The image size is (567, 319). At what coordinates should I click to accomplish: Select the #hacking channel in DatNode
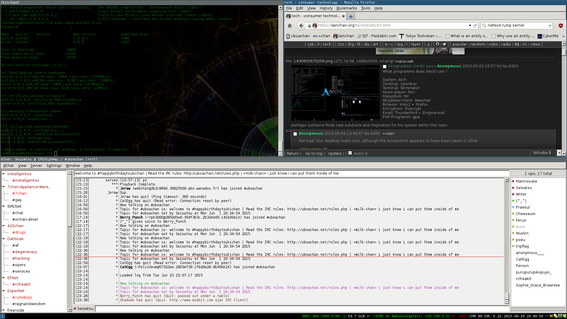[21, 258]
